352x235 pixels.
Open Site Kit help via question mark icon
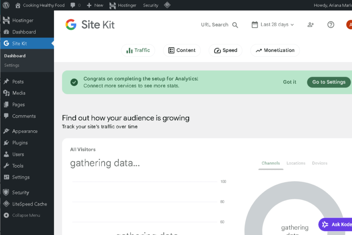coord(331,24)
